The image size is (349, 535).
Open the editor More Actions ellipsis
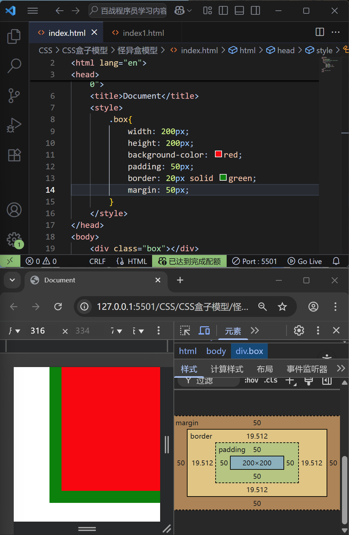[x=336, y=32]
